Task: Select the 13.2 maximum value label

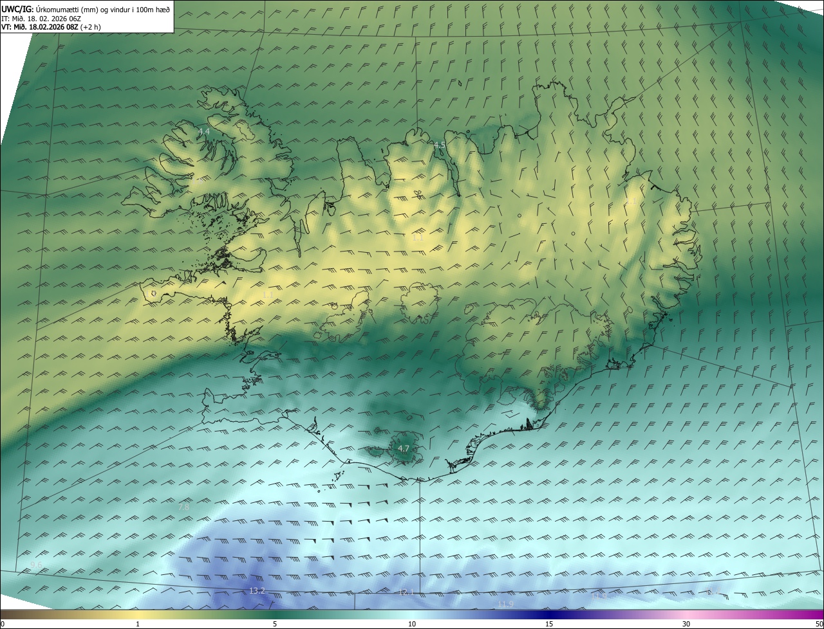Action: coord(257,590)
